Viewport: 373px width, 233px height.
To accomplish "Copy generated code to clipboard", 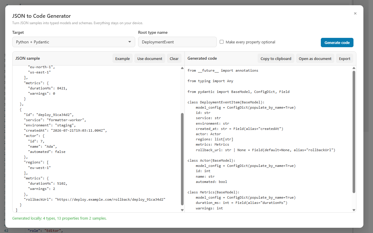I will tap(276, 59).
